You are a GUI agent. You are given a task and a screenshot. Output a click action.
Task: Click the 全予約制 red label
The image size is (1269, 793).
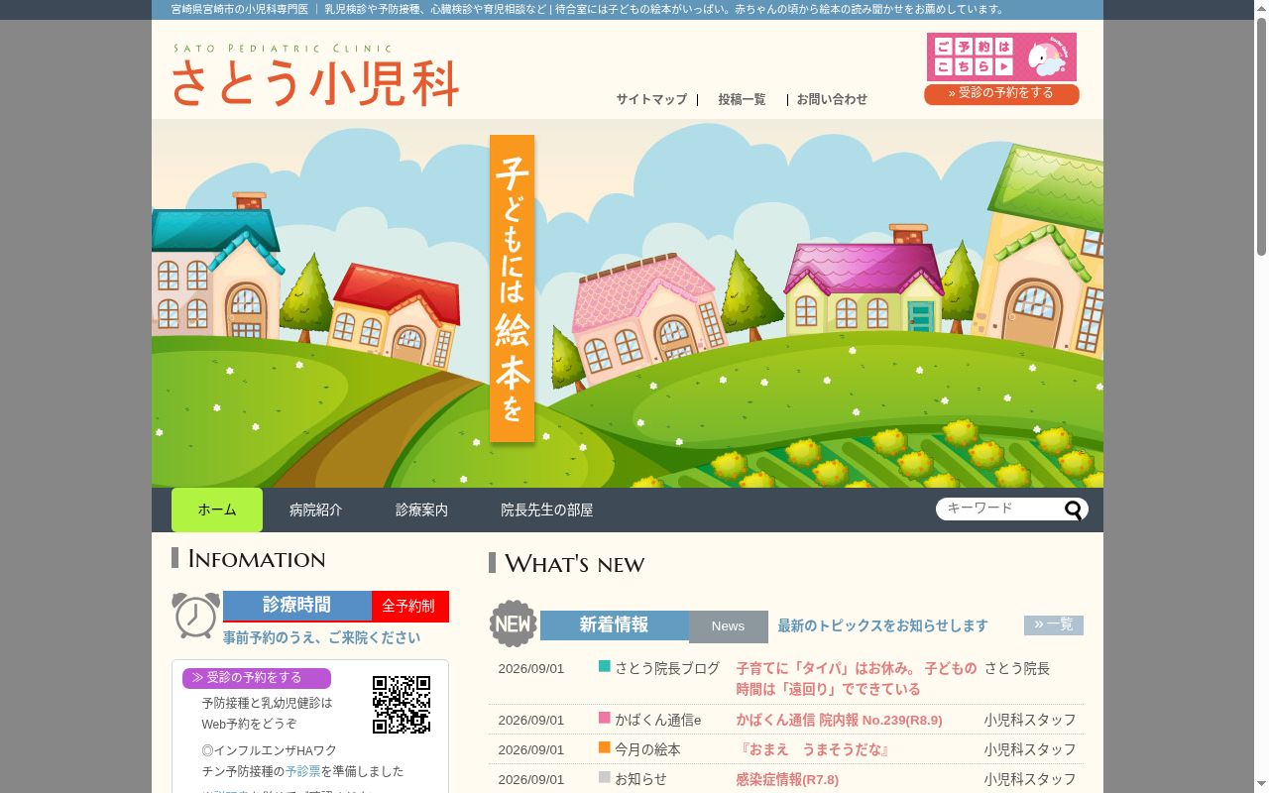coord(409,606)
